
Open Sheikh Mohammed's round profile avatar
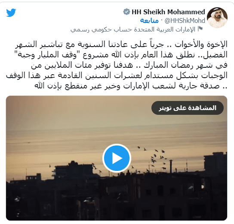tap(217, 18)
